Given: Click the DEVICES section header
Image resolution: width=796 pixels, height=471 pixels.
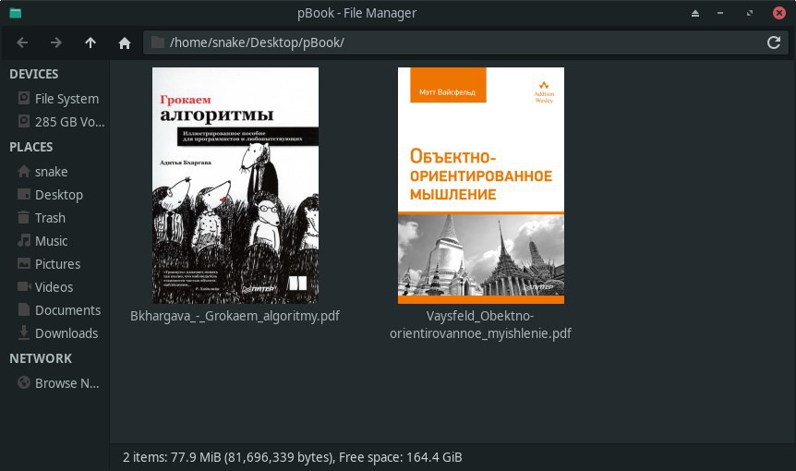Looking at the screenshot, I should click(34, 74).
